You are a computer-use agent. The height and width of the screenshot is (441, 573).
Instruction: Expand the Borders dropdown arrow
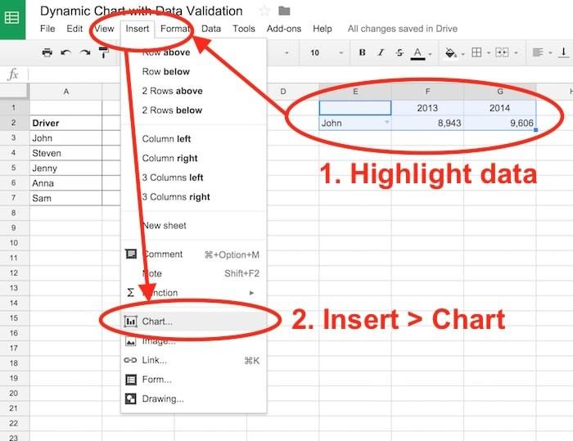489,53
